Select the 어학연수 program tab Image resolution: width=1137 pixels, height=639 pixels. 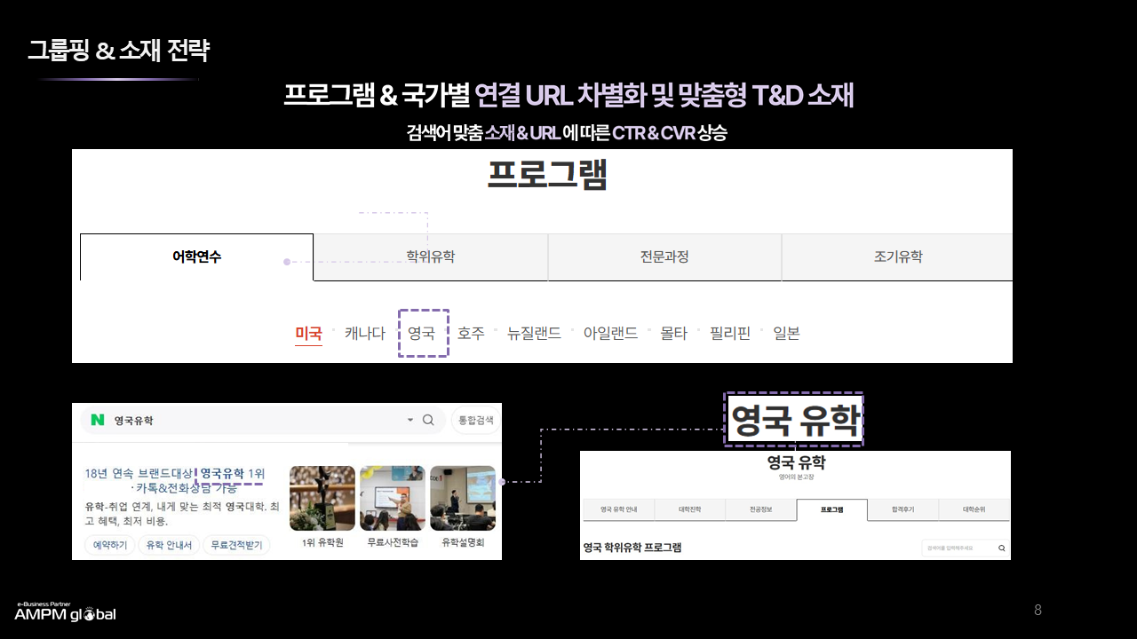[196, 256]
